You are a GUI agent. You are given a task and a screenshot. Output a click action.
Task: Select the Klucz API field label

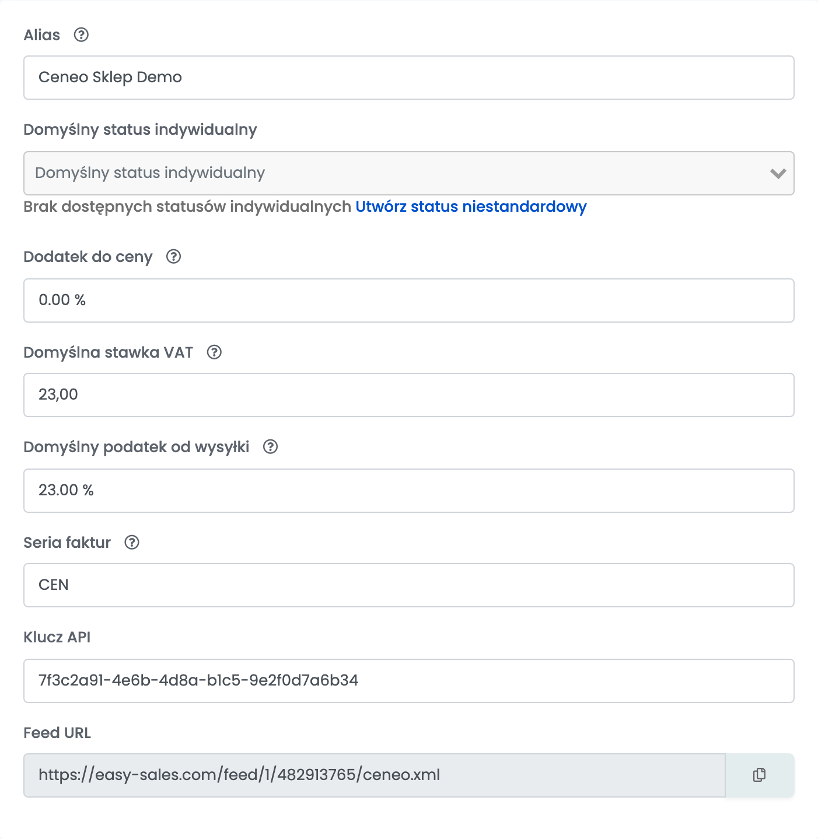pos(57,637)
